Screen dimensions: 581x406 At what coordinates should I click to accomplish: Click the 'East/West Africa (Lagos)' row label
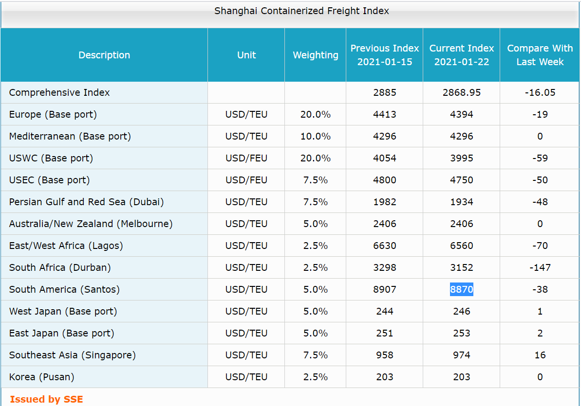click(66, 246)
